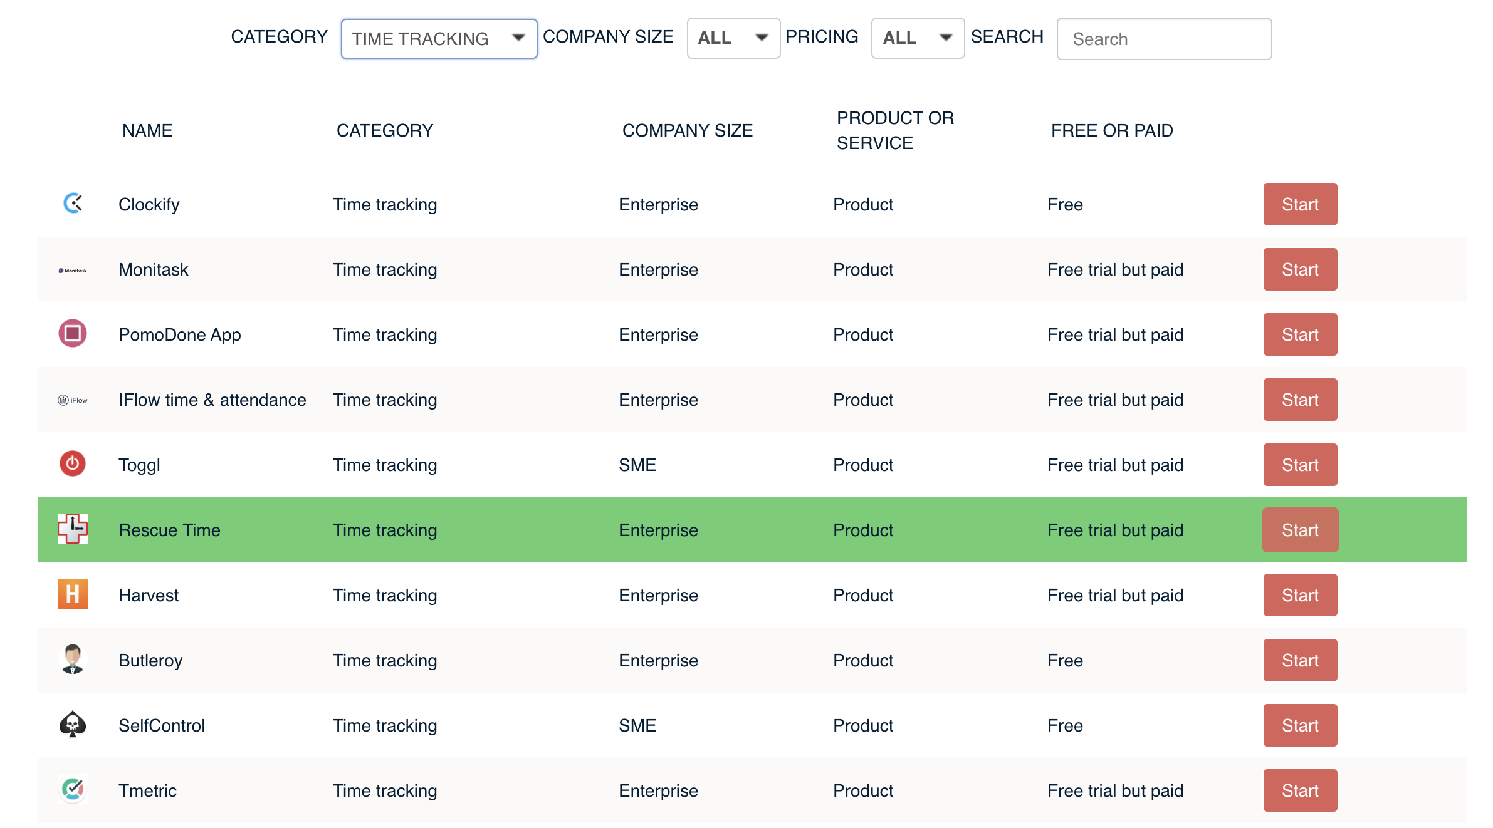Click Start next to SelfControl
This screenshot has width=1493, height=828.
pos(1300,725)
